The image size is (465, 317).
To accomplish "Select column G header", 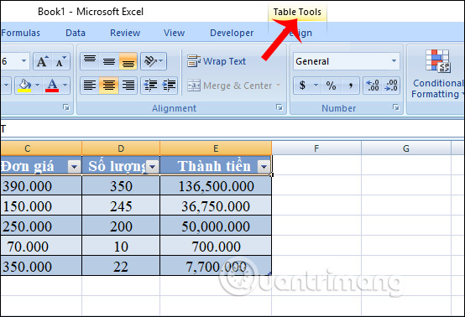I will 406,148.
